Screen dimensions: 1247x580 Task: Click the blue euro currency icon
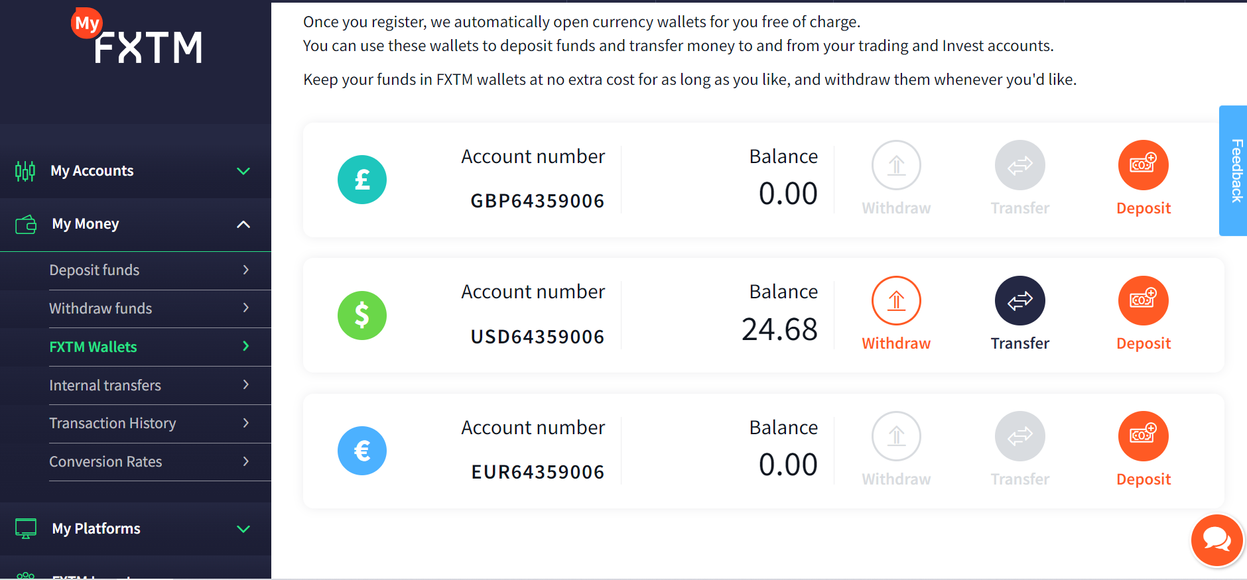point(362,451)
